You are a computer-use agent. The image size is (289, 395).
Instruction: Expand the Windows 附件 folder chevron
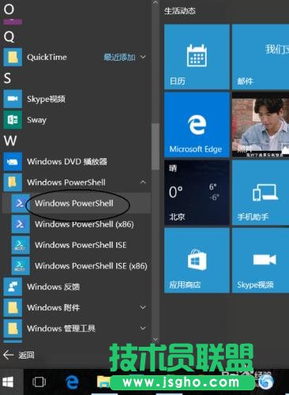click(143, 307)
